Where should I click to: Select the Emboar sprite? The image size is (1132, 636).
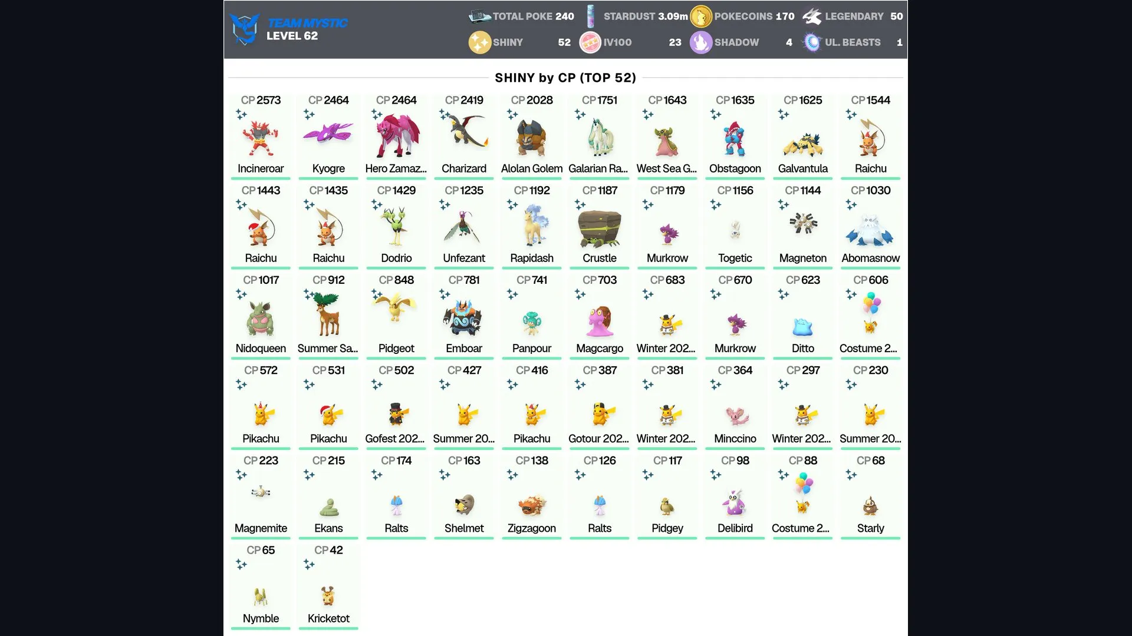pyautogui.click(x=463, y=319)
